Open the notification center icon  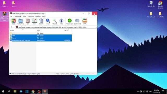163,91
